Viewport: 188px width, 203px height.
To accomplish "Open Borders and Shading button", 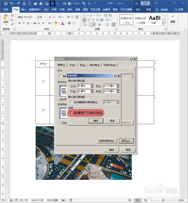I will pyautogui.click(x=107, y=141).
